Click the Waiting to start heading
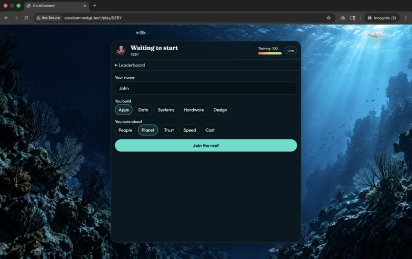This screenshot has height=259, width=412. (x=154, y=48)
